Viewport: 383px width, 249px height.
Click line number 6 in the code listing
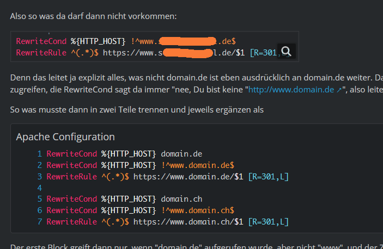point(39,210)
